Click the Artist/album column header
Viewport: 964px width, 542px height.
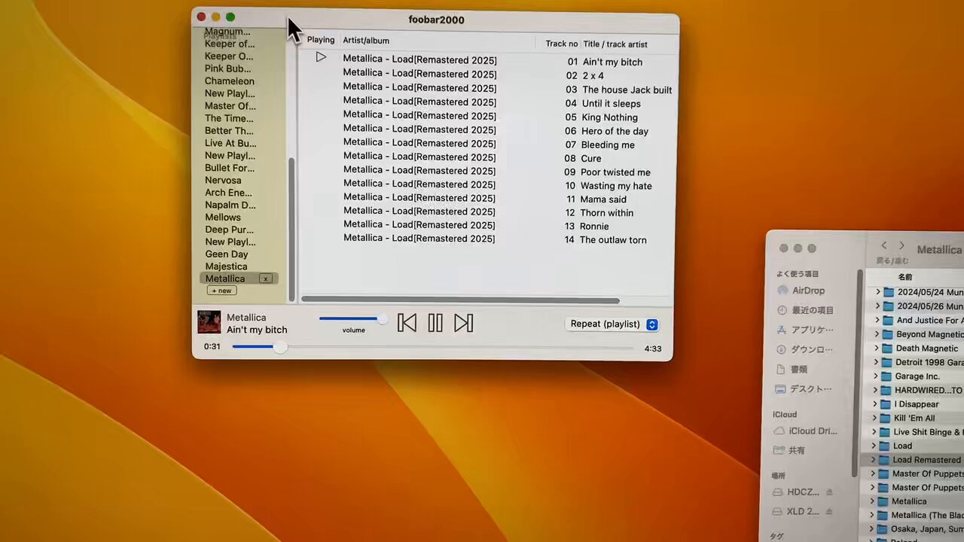366,41
